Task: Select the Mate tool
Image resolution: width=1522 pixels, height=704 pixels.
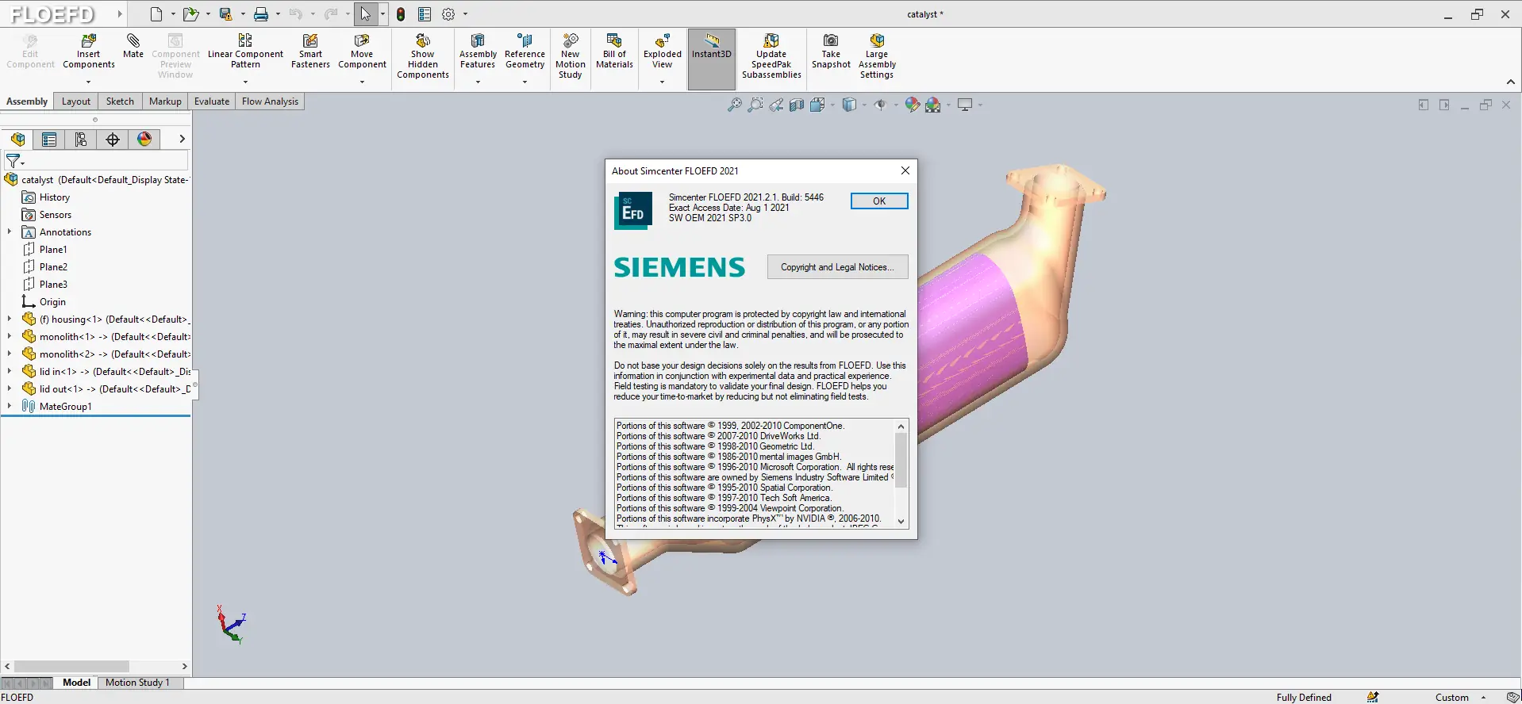Action: point(133,46)
